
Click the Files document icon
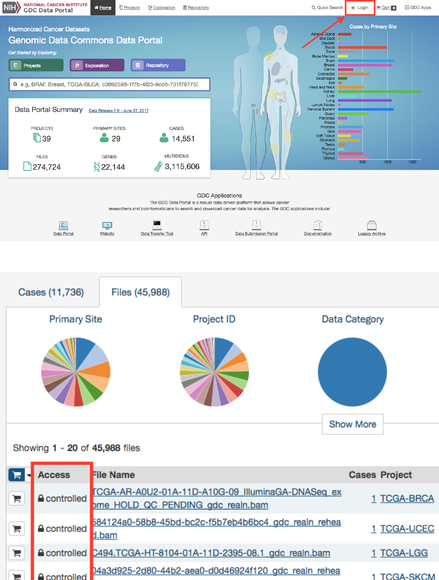[27, 166]
